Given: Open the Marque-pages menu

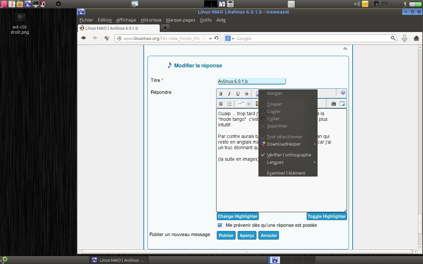Looking at the screenshot, I should 180,20.
